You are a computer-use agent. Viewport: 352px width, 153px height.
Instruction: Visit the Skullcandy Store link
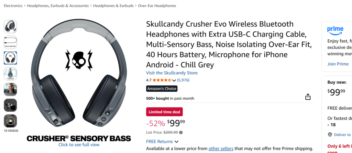172,73
